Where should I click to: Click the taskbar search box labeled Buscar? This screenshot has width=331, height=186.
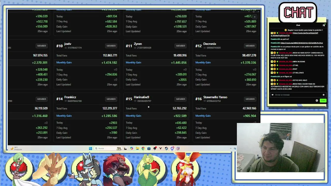pos(108,148)
